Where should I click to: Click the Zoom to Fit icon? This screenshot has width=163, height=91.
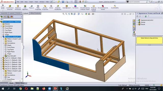(x=63, y=14)
